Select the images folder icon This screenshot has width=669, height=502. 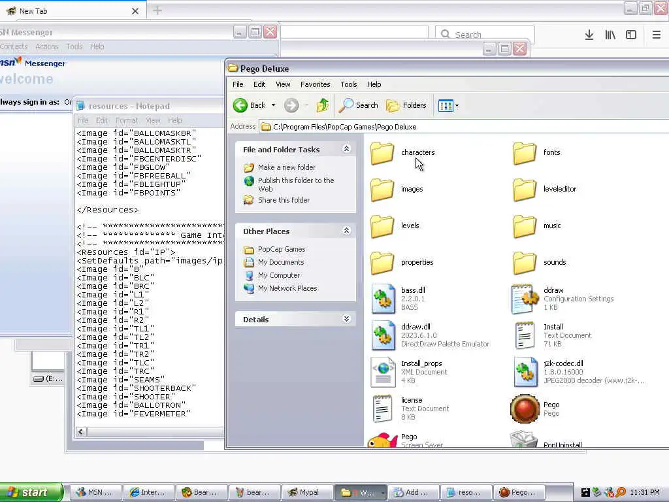pos(382,190)
